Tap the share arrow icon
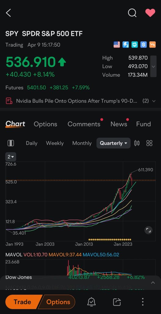161x314 pixels. coord(117,302)
